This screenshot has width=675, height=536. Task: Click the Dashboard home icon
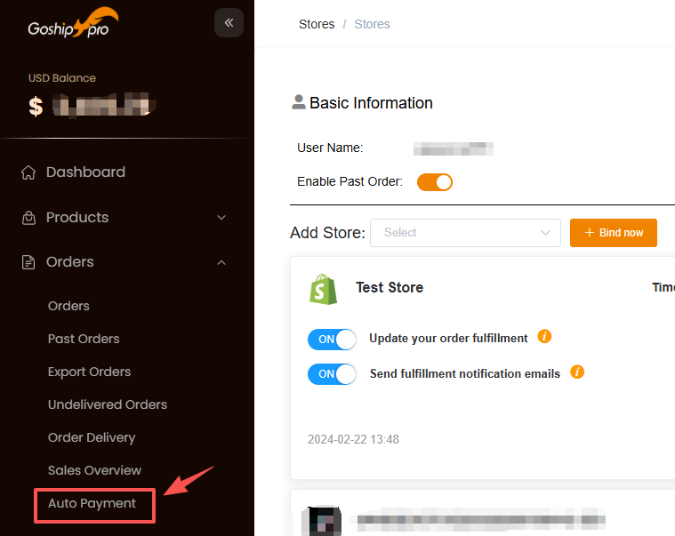28,172
